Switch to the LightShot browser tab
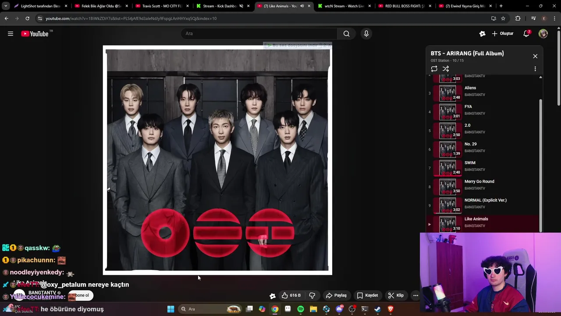Screen dimensions: 561x316 [x=39, y=6]
